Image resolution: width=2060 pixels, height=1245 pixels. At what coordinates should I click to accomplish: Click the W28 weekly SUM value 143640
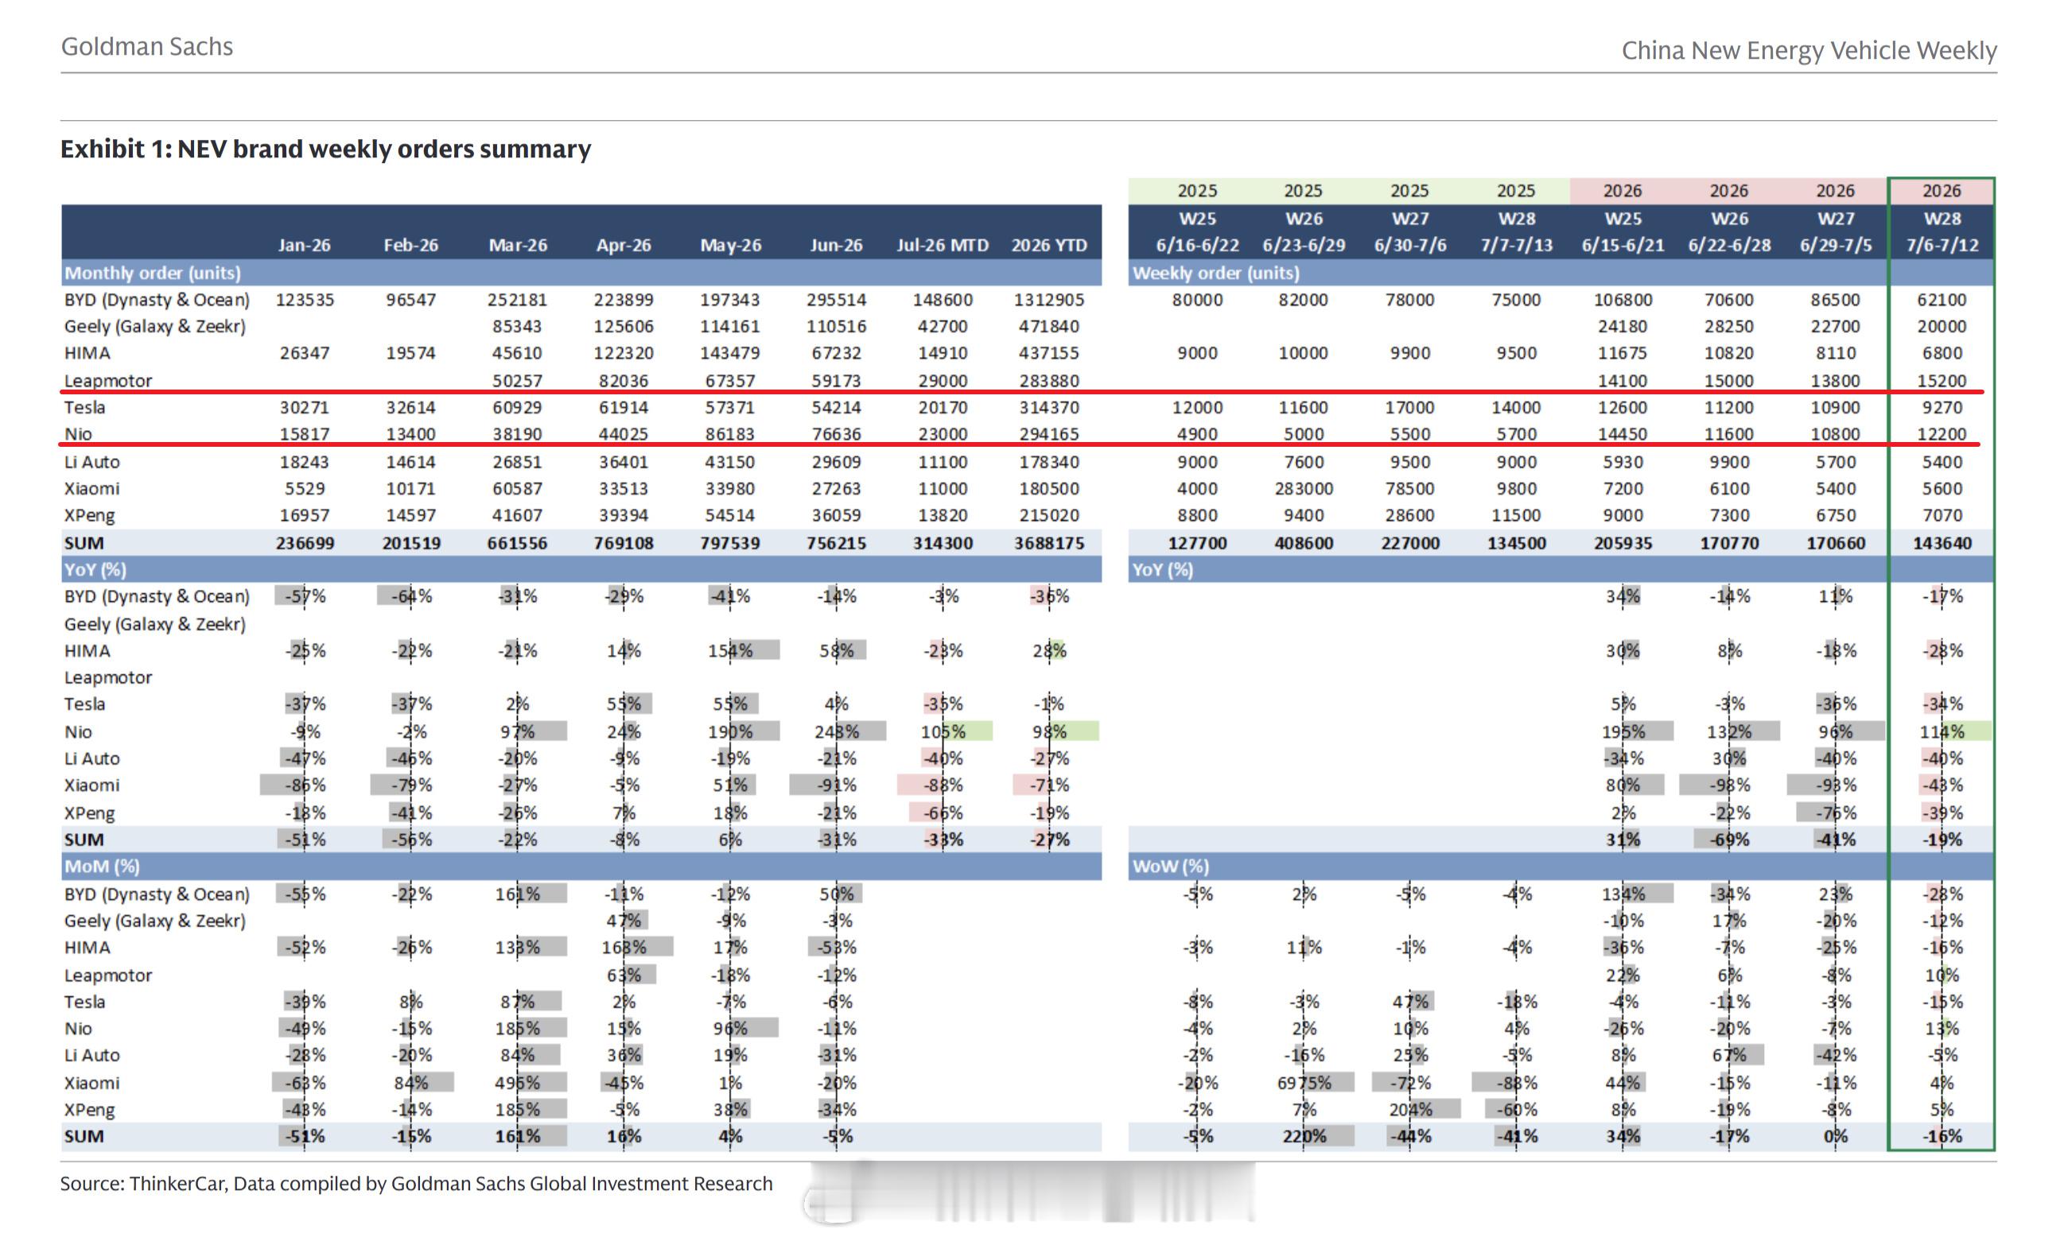tap(1941, 543)
